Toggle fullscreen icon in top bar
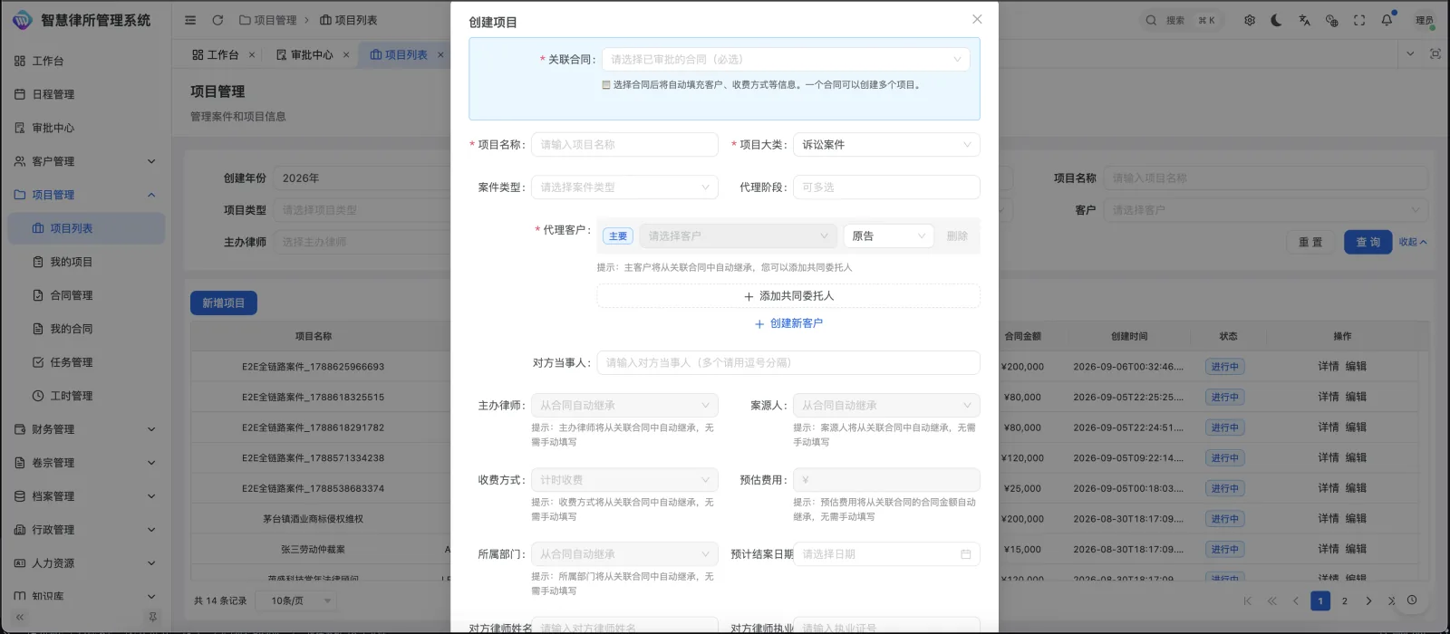 point(1359,20)
